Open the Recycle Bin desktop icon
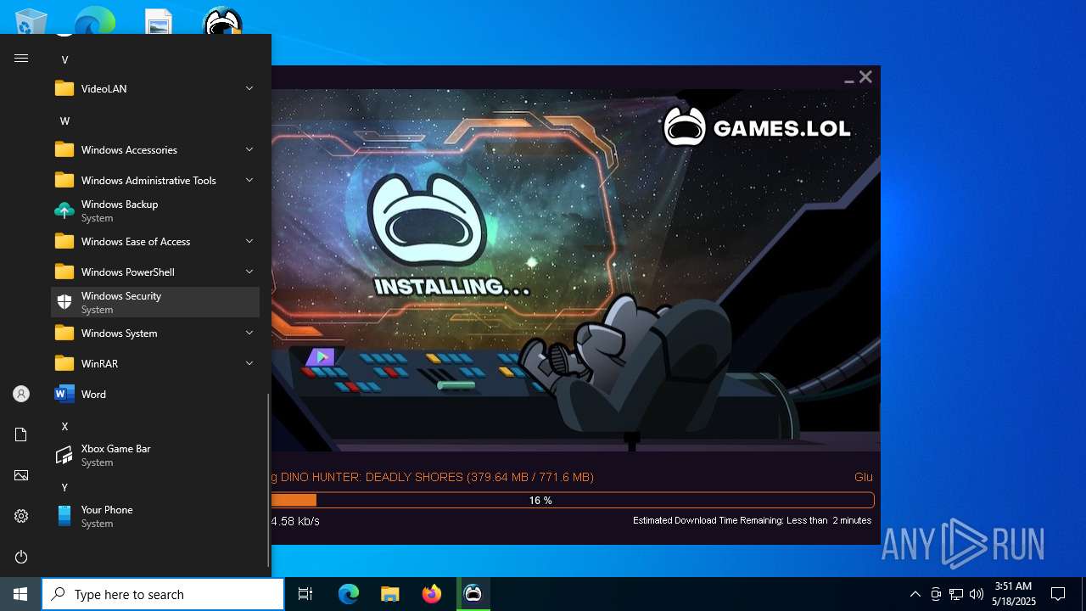 [32, 22]
